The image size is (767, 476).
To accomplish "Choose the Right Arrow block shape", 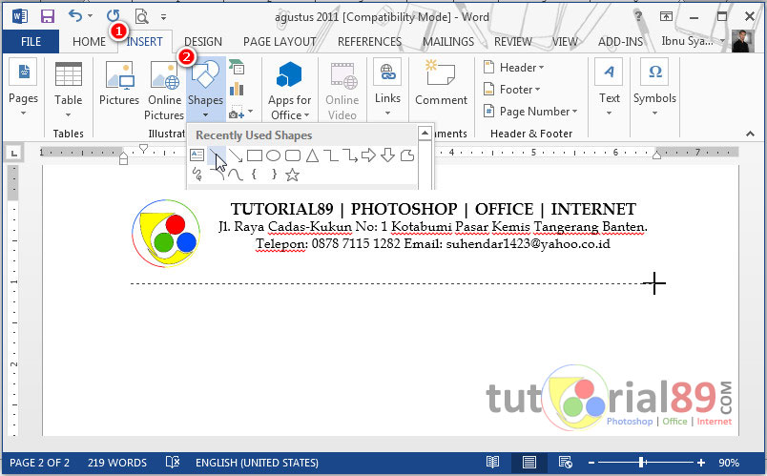I will click(x=368, y=155).
